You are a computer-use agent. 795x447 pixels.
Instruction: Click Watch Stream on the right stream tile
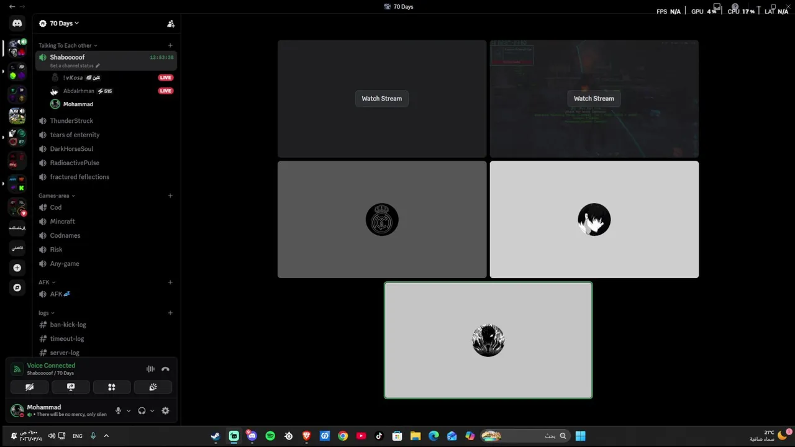[x=594, y=99]
